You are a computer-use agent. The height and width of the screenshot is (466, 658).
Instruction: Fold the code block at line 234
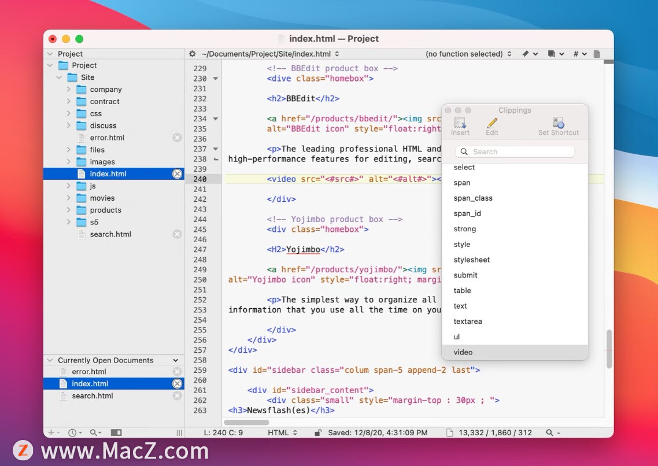pyautogui.click(x=216, y=119)
